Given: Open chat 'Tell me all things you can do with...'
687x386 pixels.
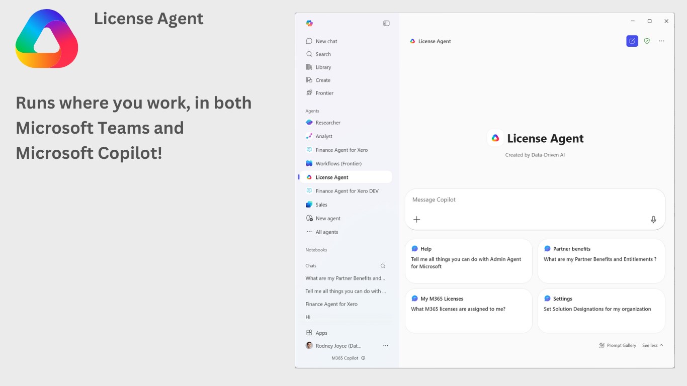Looking at the screenshot, I should (346, 291).
